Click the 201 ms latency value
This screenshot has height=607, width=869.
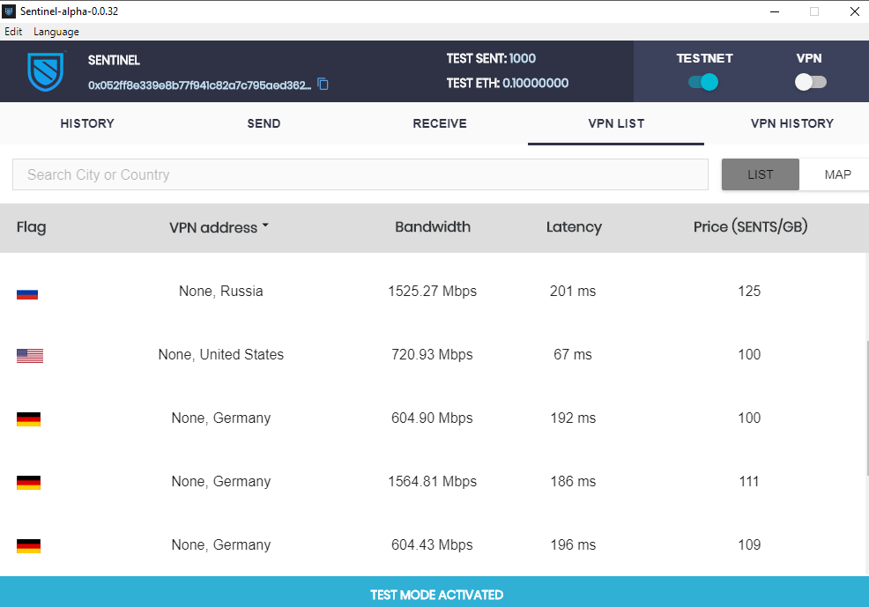tap(573, 292)
